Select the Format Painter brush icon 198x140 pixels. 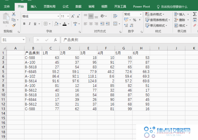click(x=14, y=25)
